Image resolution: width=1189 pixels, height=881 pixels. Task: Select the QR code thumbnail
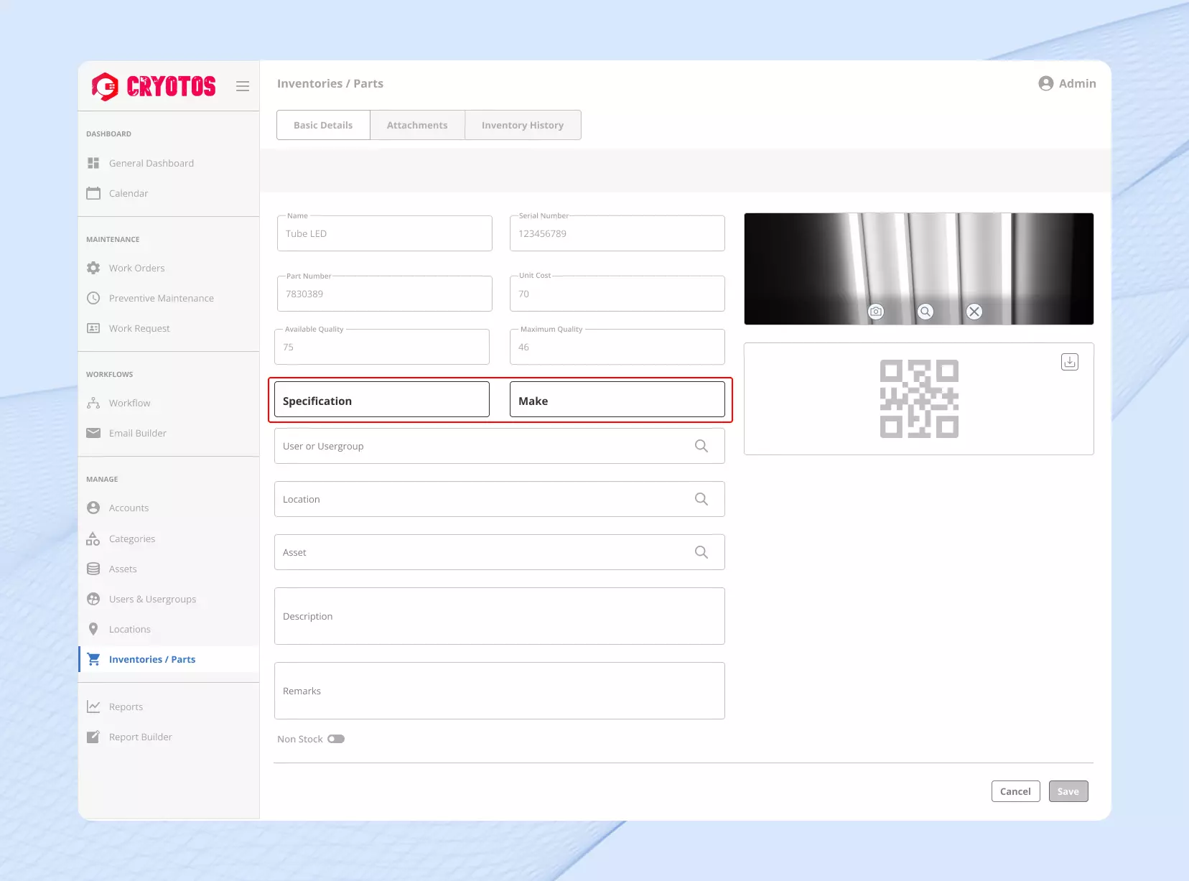click(919, 399)
